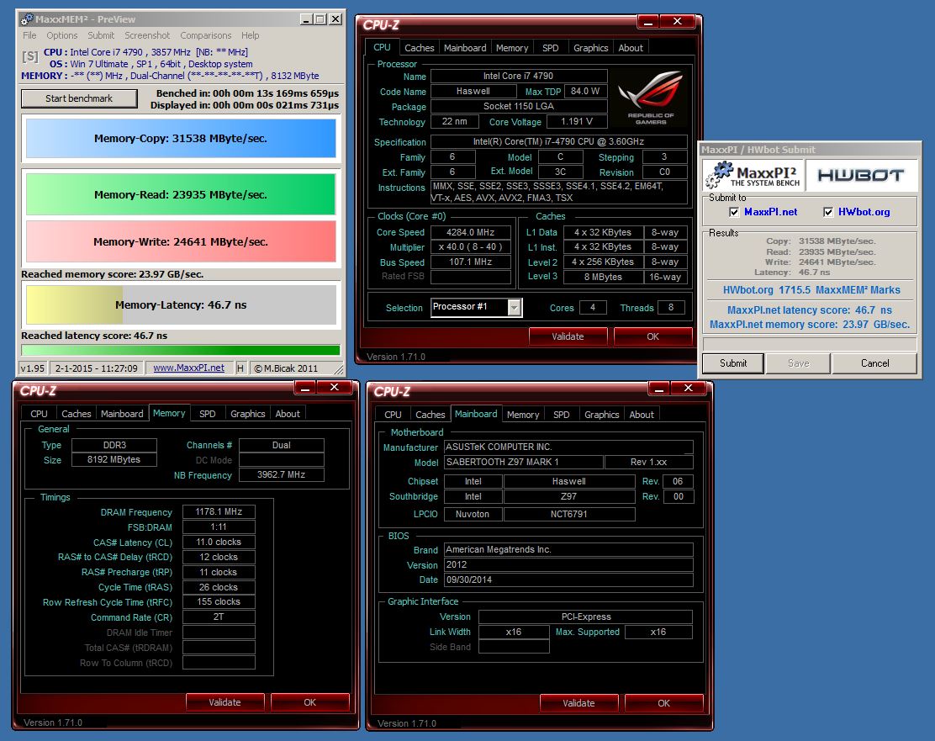
Task: Toggle the MaxxPI.net submit checkbox
Action: pos(734,212)
